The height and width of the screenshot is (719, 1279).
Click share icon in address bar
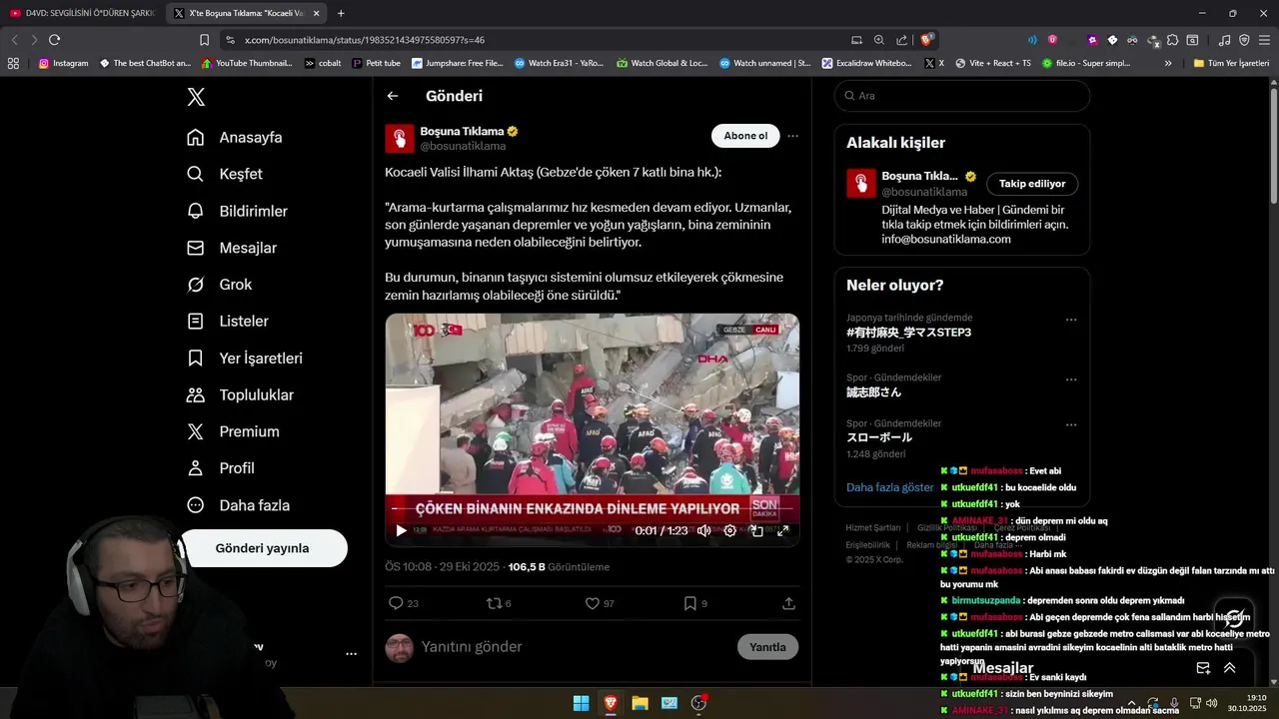pos(902,40)
